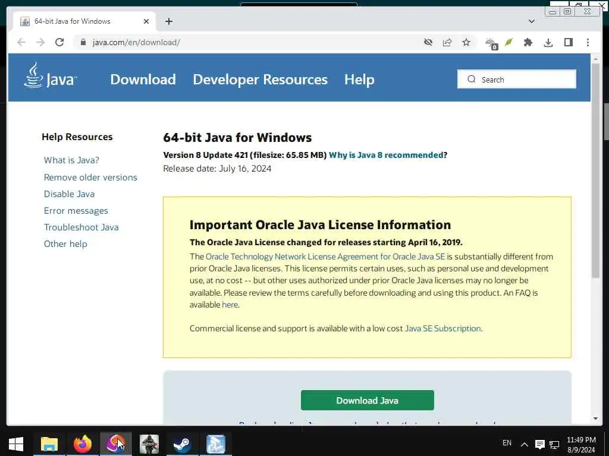The image size is (609, 456).
Task: Open the Developer Resources navigation item
Action: point(260,80)
